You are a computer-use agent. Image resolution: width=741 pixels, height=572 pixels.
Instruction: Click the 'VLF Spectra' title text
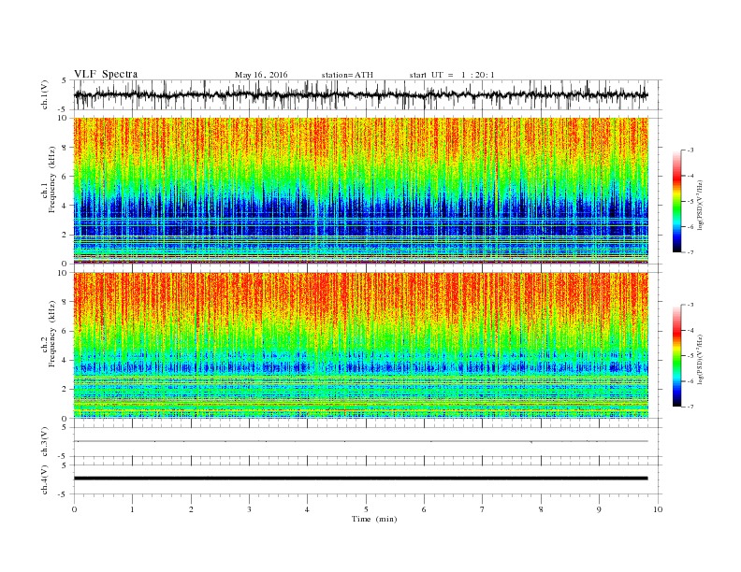[106, 74]
